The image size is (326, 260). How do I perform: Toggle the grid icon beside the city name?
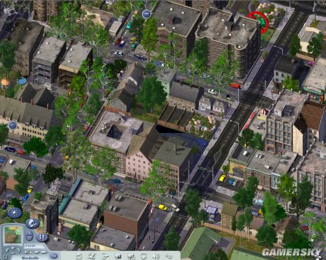click(5, 257)
